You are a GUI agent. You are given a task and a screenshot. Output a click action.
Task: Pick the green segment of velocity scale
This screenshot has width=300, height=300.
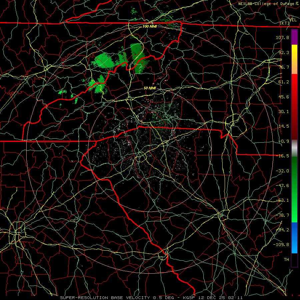(294, 189)
